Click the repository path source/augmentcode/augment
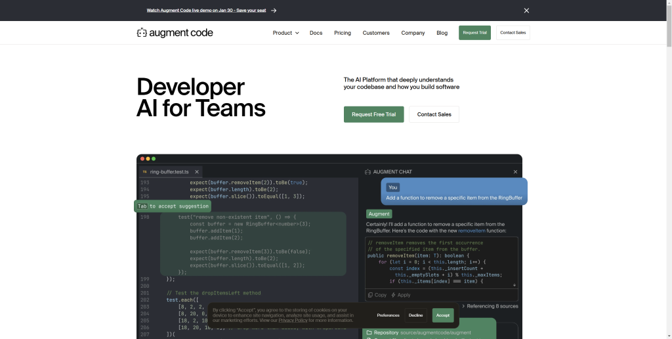 (x=436, y=332)
